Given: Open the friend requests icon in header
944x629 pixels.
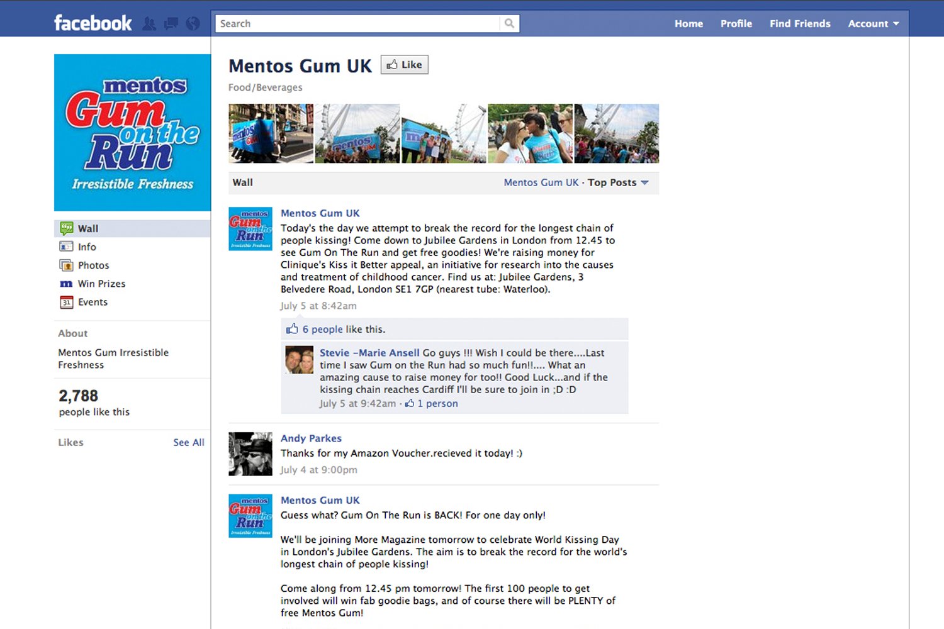Looking at the screenshot, I should [149, 24].
